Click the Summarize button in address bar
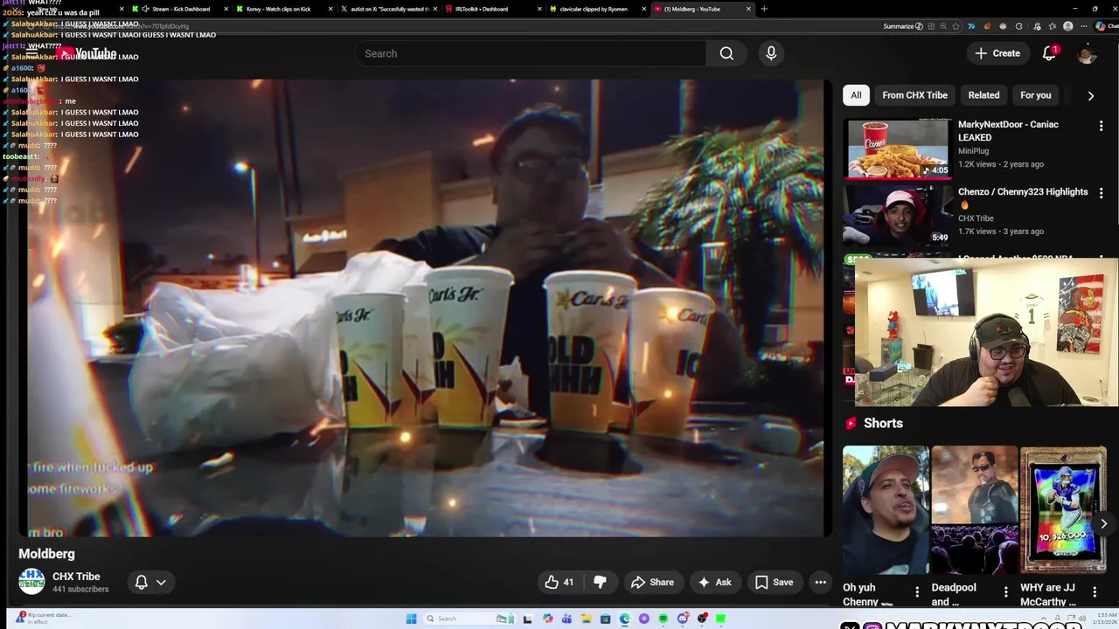 coord(903,26)
